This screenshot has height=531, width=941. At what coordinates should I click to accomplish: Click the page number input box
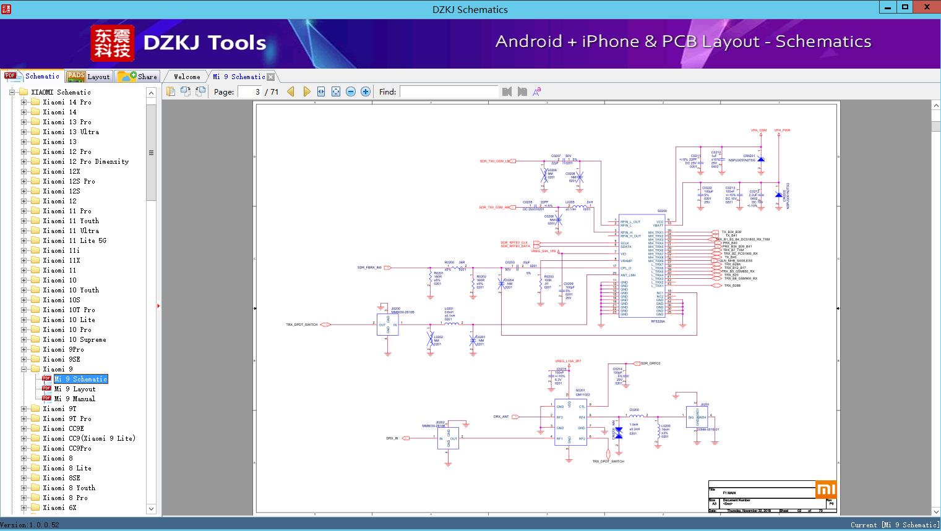[250, 91]
